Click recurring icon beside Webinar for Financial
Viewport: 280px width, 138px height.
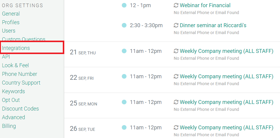[176, 5]
